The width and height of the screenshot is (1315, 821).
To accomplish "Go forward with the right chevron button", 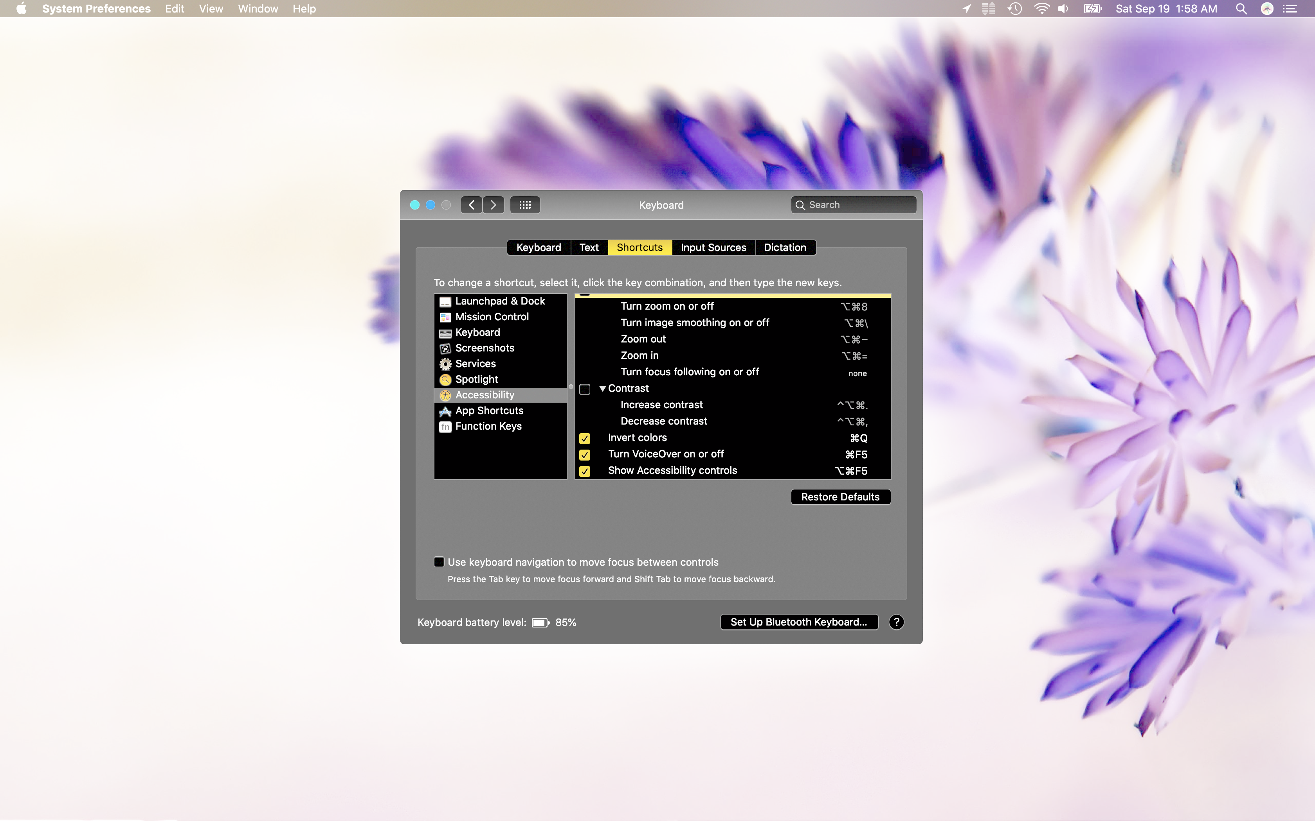I will pyautogui.click(x=494, y=205).
